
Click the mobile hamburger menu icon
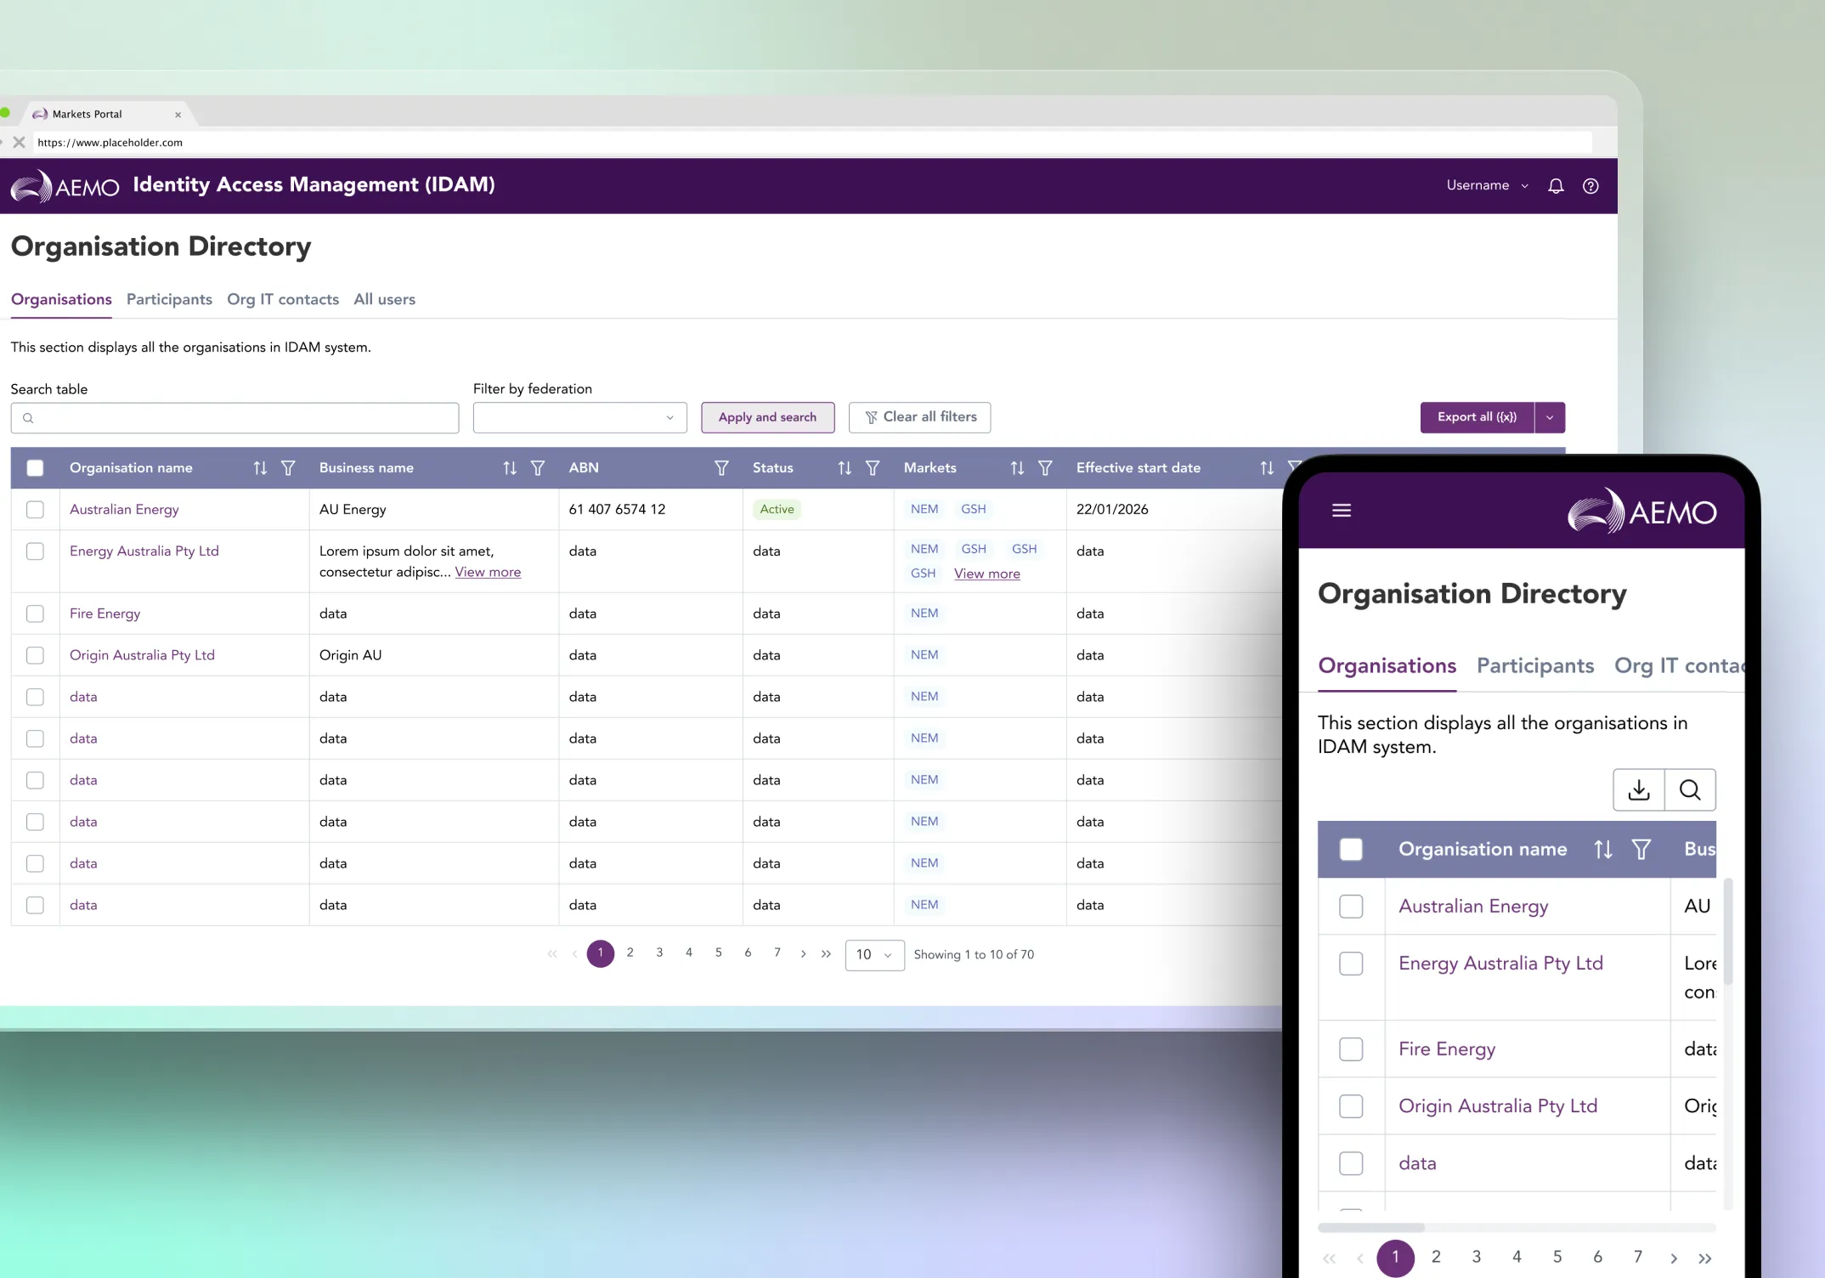click(x=1342, y=510)
